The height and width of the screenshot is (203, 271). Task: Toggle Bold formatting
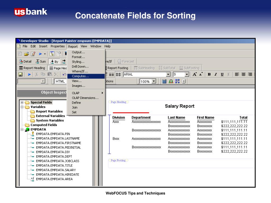[209, 74]
